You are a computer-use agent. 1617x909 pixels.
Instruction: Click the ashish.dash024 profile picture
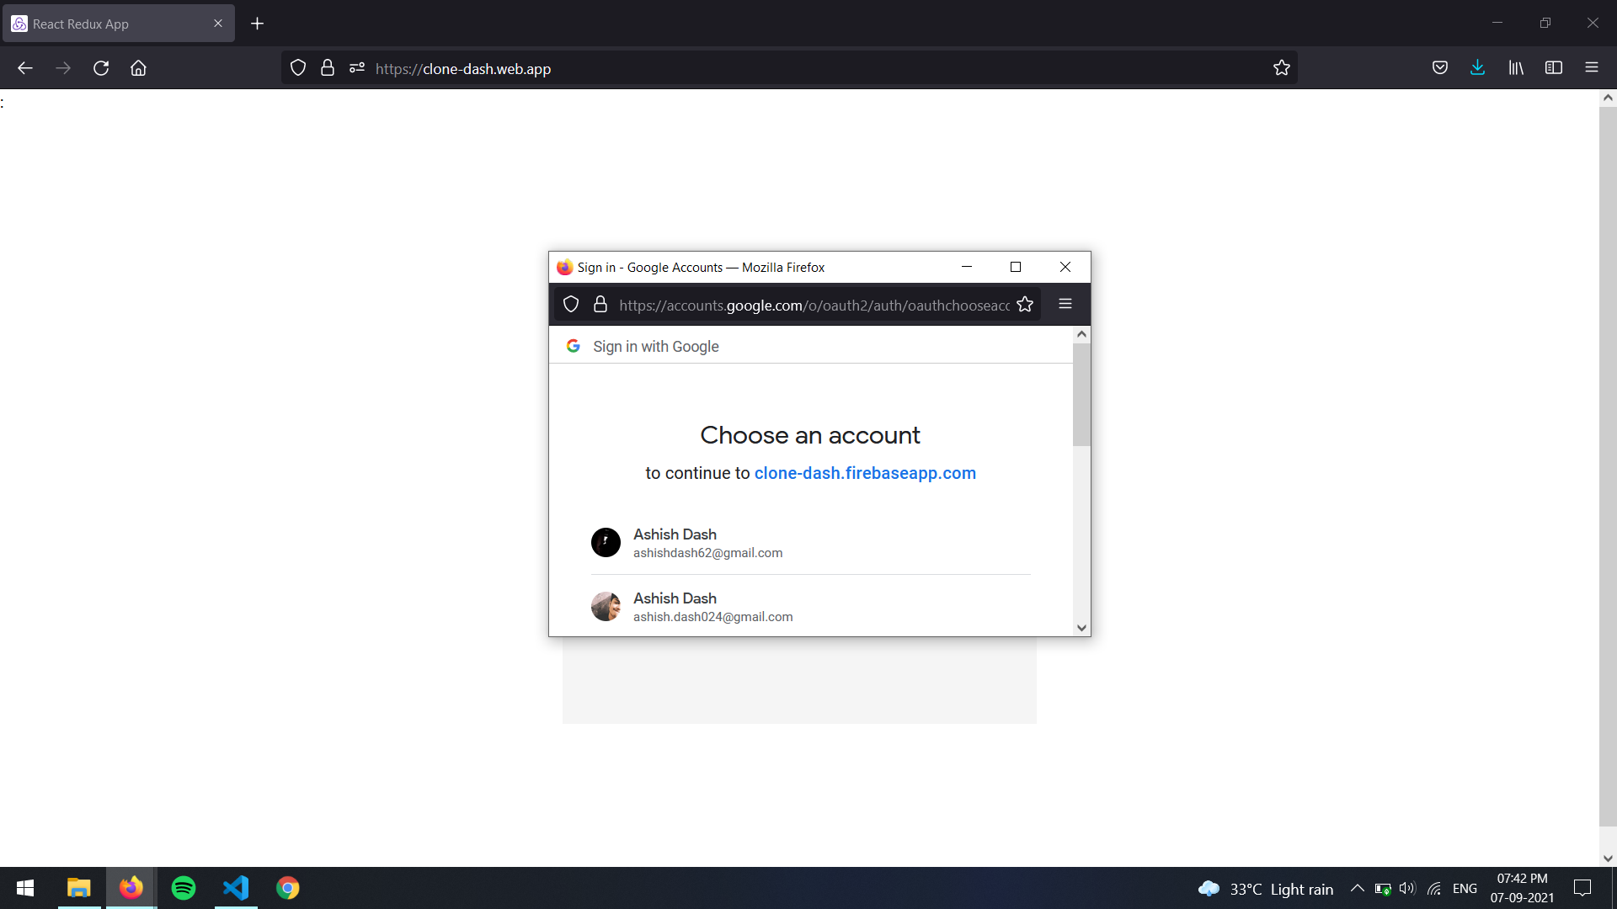tap(606, 605)
